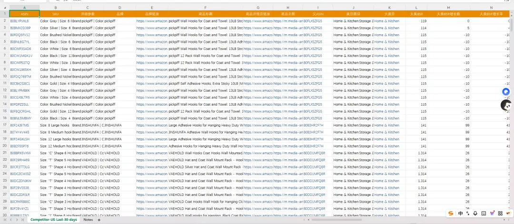The width and height of the screenshot is (514, 224).
Task: Add a new sheet with plus button
Action: (x=99, y=220)
